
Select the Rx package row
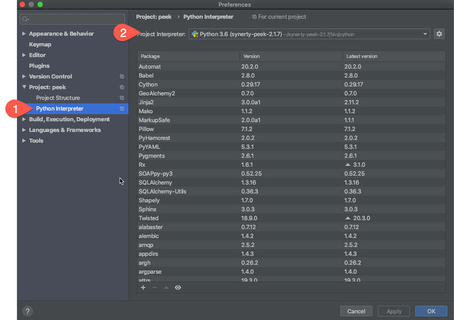[291, 164]
